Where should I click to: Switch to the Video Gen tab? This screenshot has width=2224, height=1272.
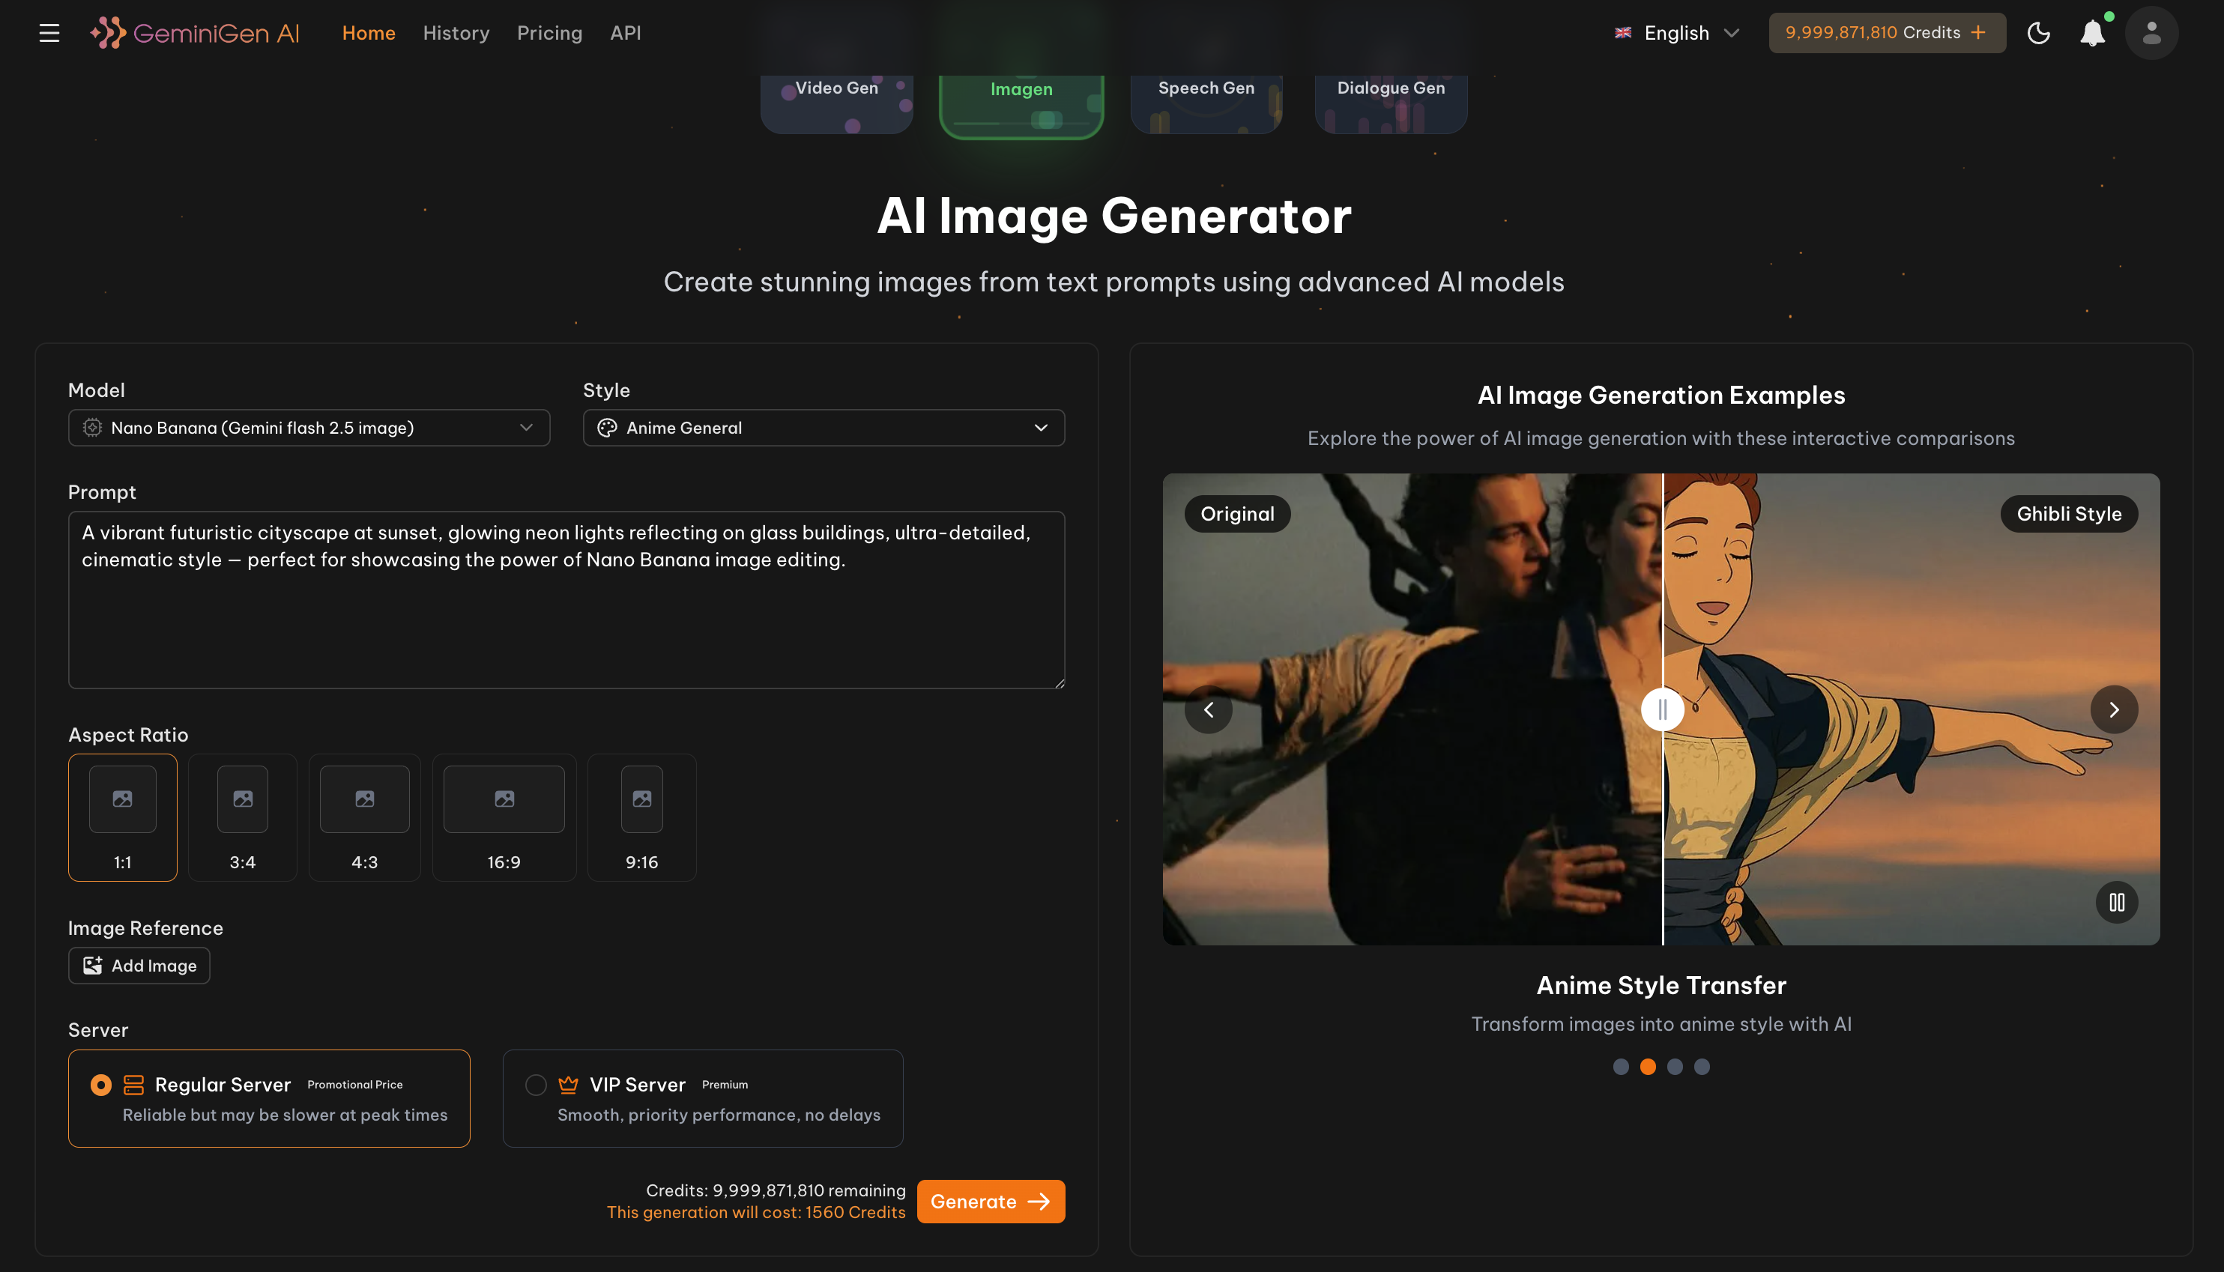coord(836,96)
